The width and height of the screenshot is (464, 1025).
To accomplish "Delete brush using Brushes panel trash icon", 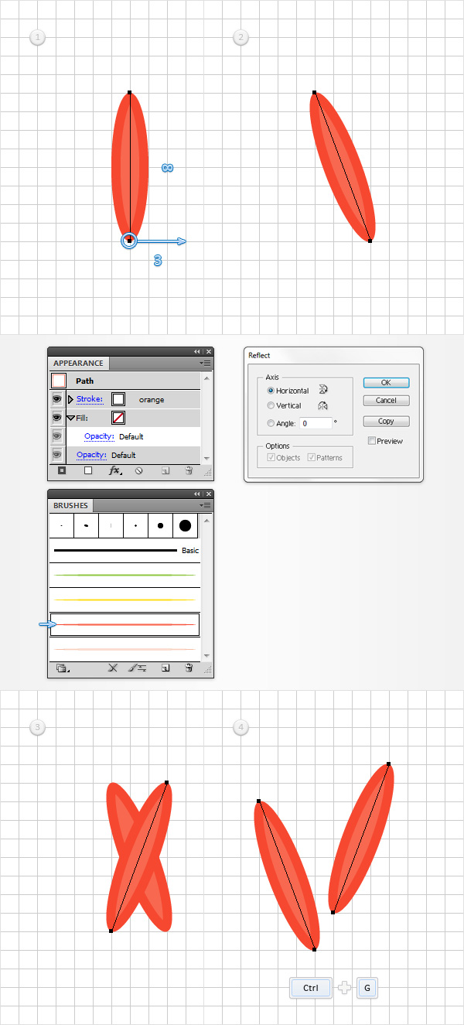I will click(188, 668).
